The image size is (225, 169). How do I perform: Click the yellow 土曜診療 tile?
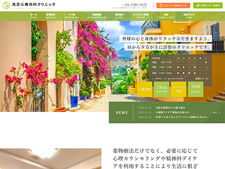tap(144, 89)
